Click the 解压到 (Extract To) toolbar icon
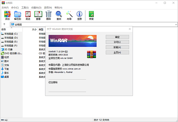This screenshot has width=178, height=122. [18, 15]
